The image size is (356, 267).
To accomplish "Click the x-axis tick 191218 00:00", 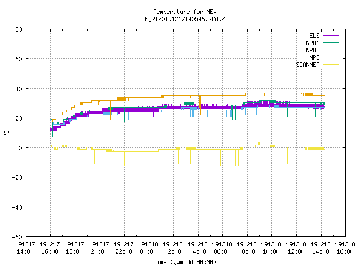I will tap(148, 248).
